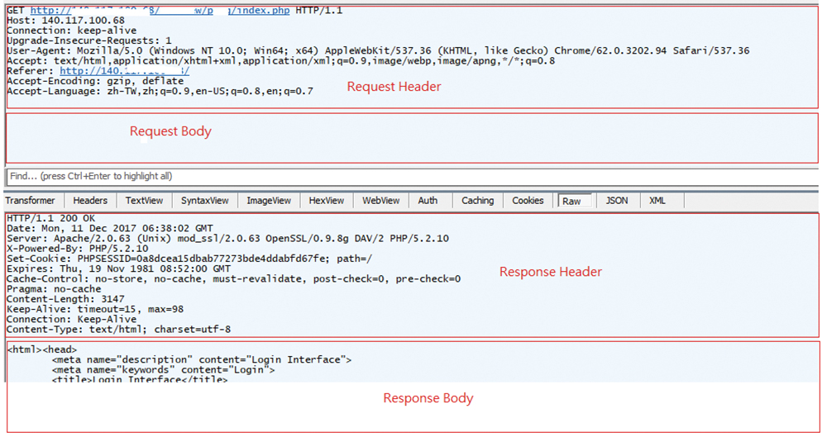The image size is (827, 442).
Task: Open the GET request URL link
Action: tap(149, 10)
